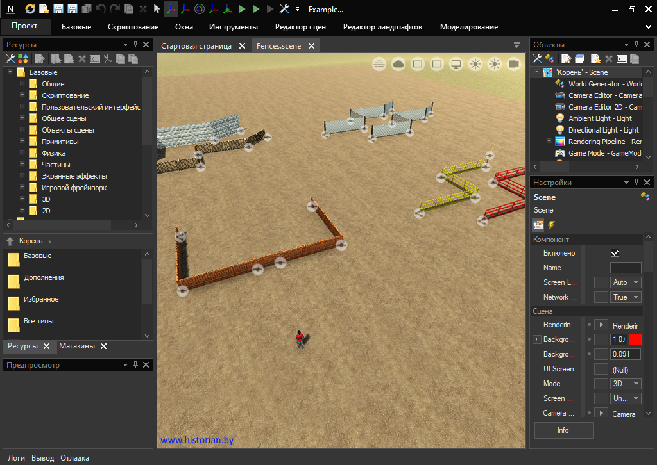Click the Name input field
Image resolution: width=657 pixels, height=465 pixels.
pyautogui.click(x=625, y=268)
